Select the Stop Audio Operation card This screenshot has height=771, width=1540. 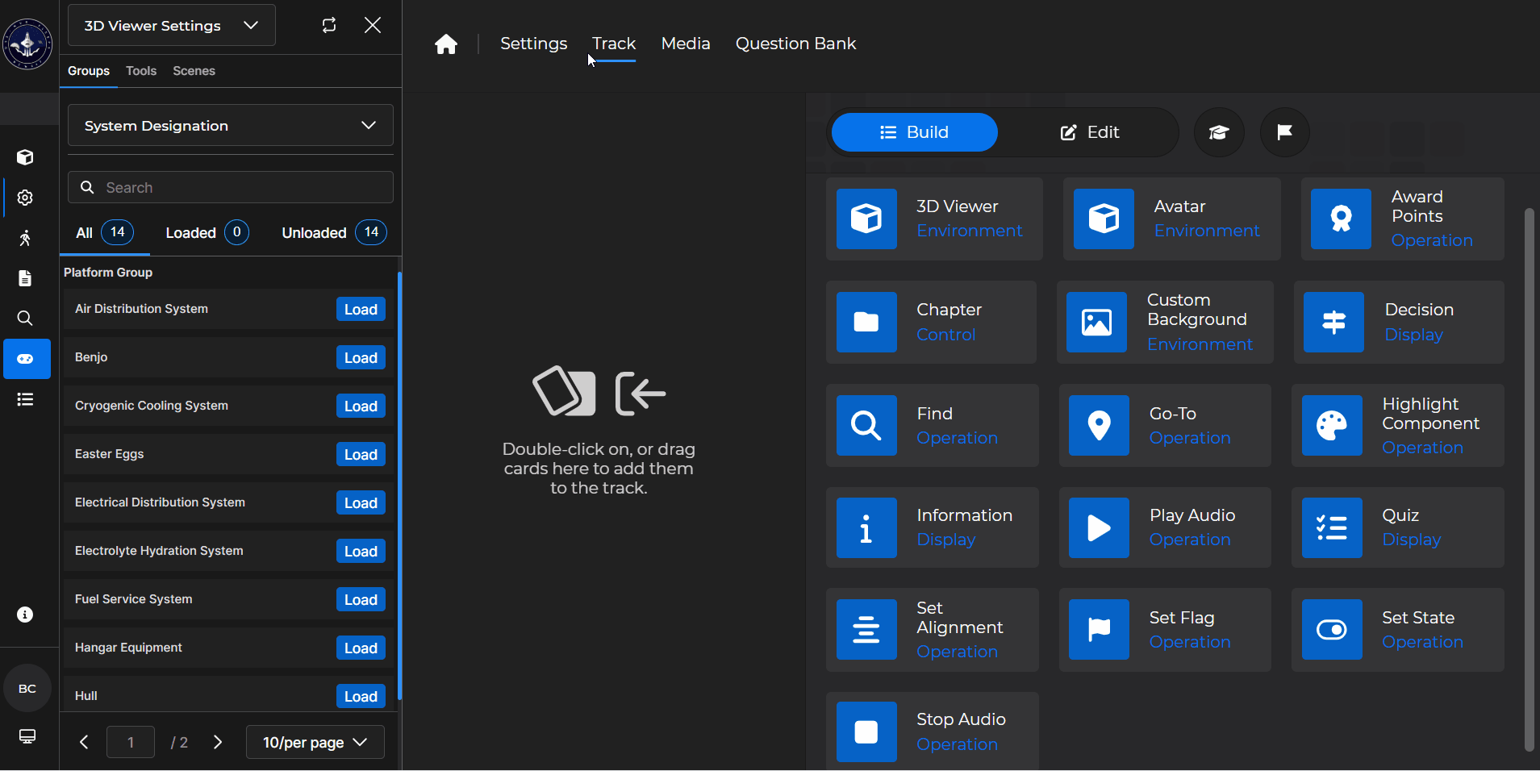(932, 731)
